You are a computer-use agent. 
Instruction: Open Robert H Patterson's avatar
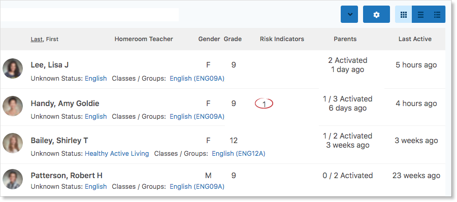click(13, 179)
